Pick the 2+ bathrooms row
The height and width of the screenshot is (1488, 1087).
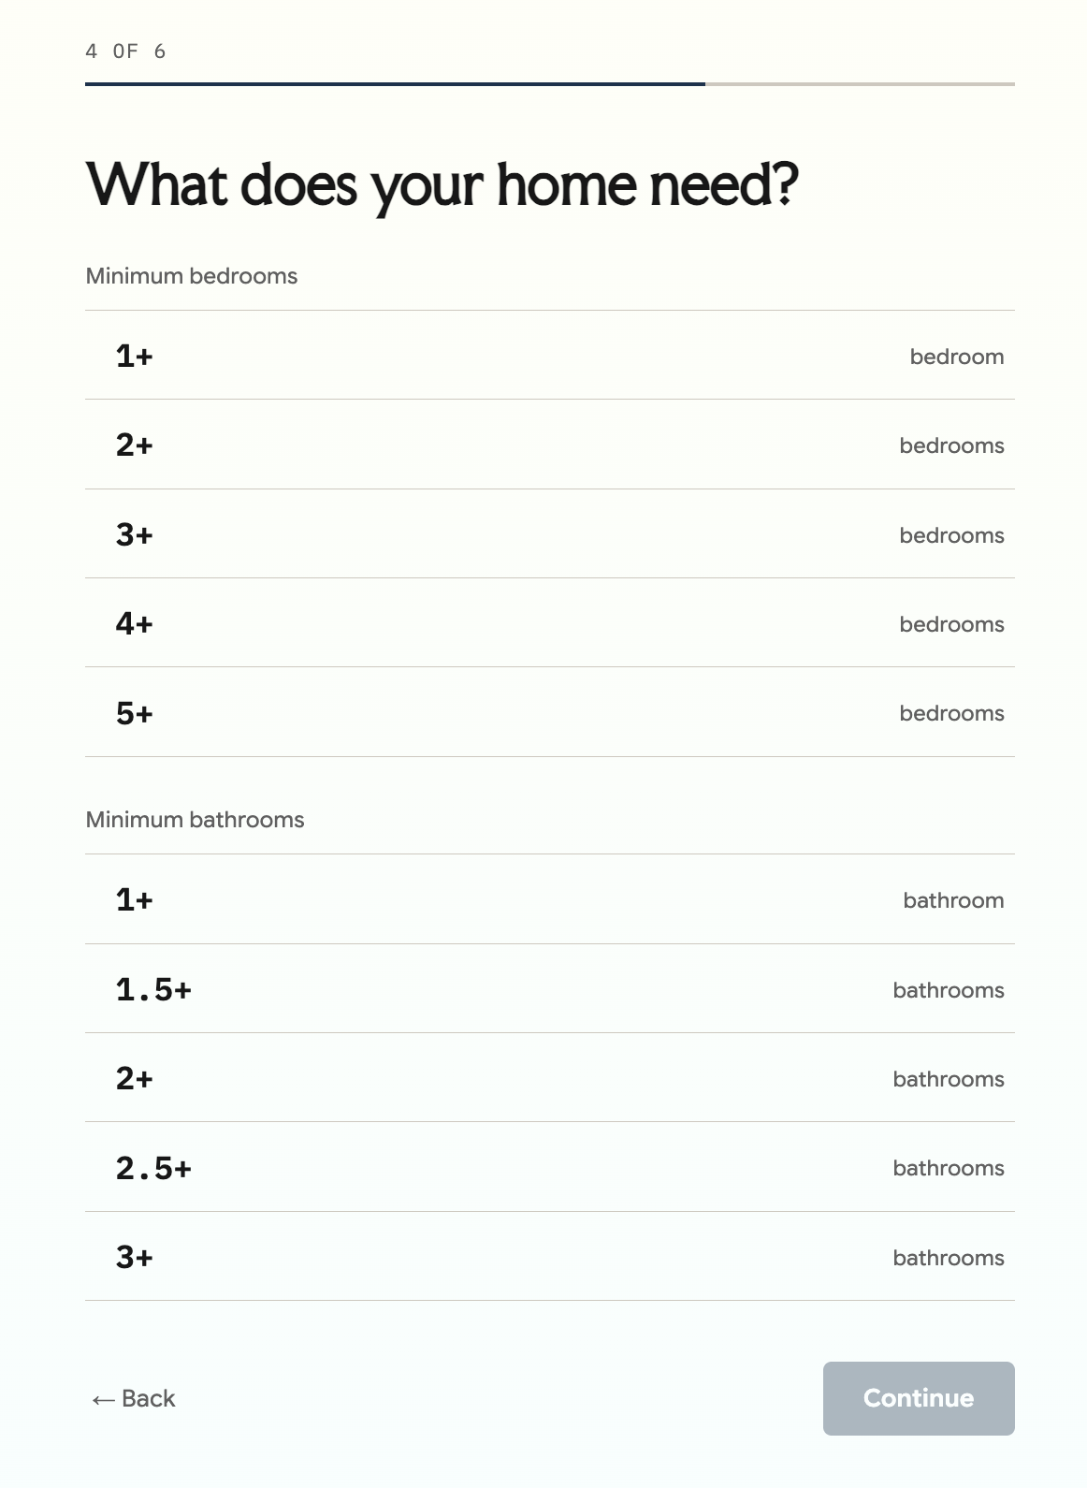550,1078
